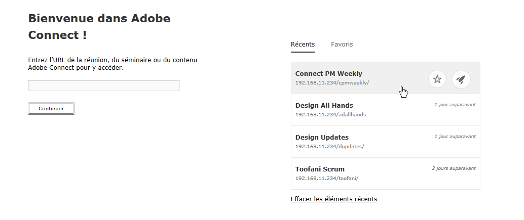Open the Design All Hands recent meeting
Screen dimensions: 524x220
[324, 106]
